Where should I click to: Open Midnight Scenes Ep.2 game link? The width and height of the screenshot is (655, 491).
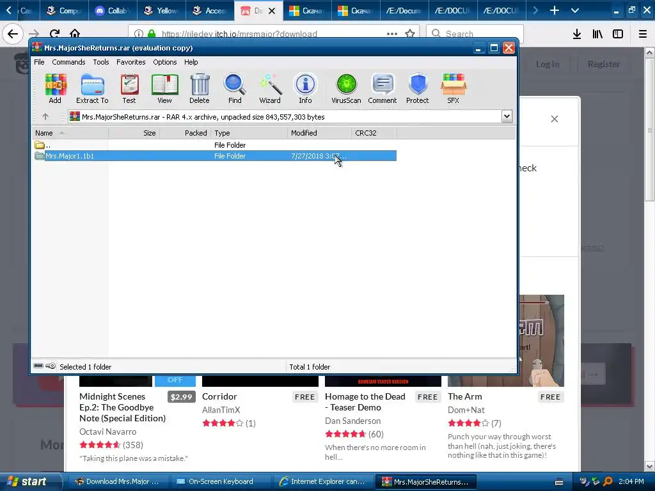pos(122,407)
